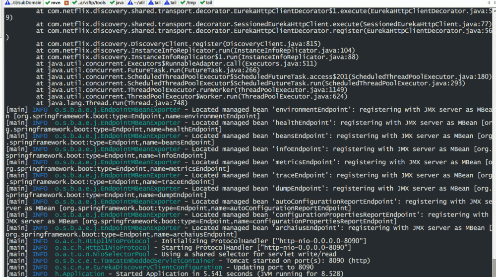The image size is (496, 277).
Task: Click 'SessionedEurekaHttpClient.execute' stack line
Action: (x=264, y=24)
